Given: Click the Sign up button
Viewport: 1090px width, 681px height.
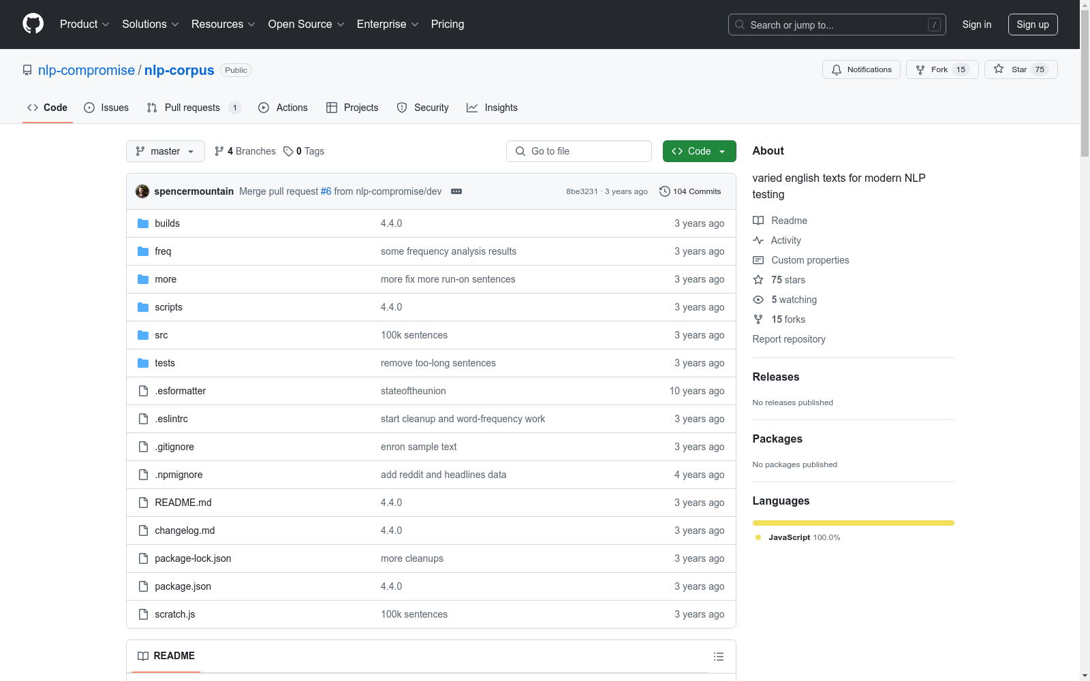Looking at the screenshot, I should pyautogui.click(x=1033, y=25).
